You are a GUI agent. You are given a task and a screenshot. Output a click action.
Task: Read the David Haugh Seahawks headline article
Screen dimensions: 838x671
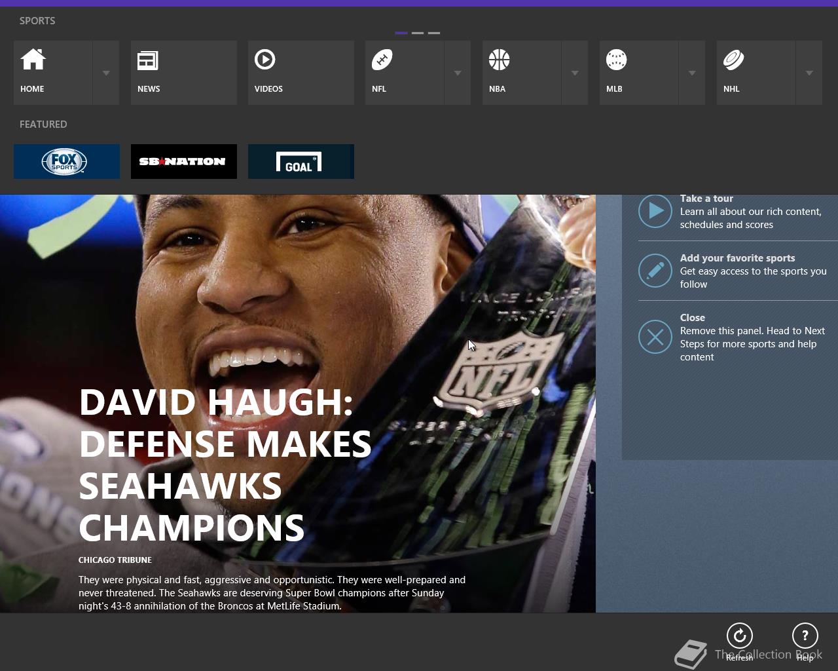(x=225, y=464)
